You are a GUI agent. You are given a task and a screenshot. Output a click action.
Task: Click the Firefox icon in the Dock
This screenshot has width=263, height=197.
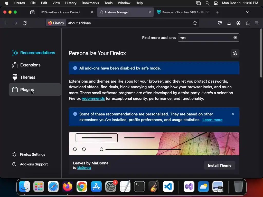[x=68, y=186]
